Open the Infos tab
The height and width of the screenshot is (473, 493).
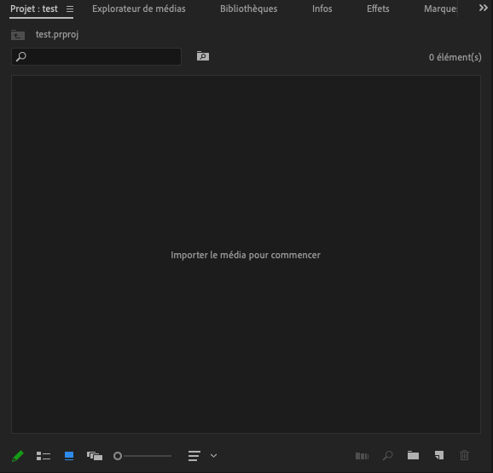(322, 9)
